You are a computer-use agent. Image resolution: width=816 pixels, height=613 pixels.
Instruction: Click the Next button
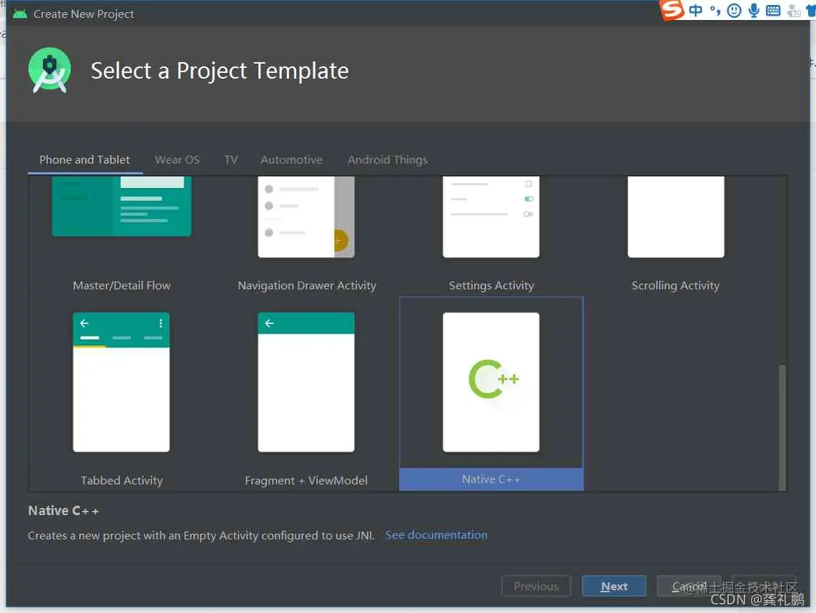pyautogui.click(x=614, y=586)
